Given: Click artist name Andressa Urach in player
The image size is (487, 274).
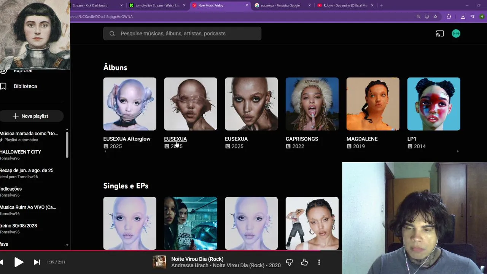Looking at the screenshot, I should coord(190,265).
